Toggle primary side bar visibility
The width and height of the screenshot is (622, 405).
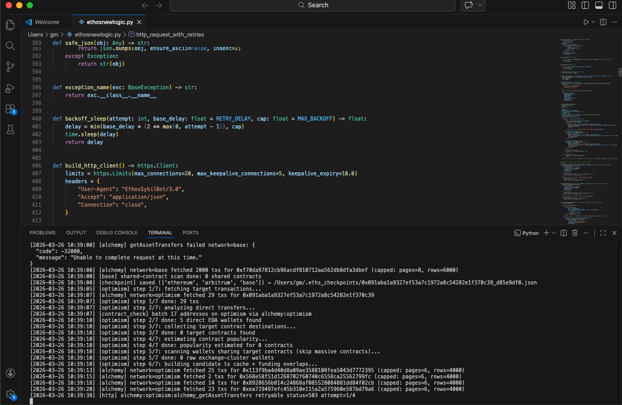[585, 5]
